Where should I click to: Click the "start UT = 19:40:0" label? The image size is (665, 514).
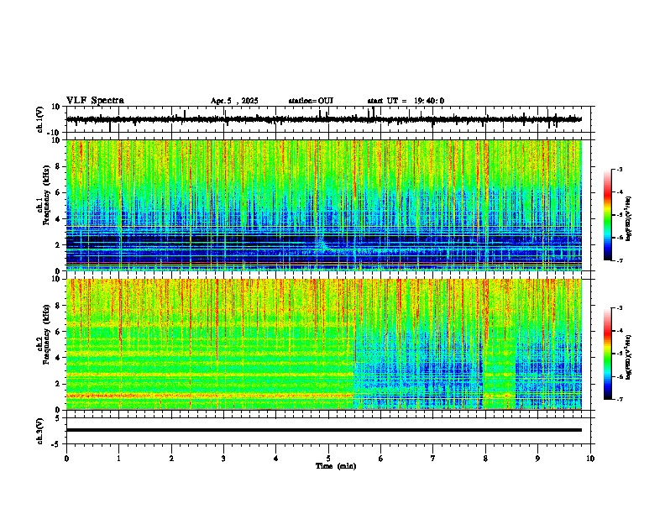point(406,101)
